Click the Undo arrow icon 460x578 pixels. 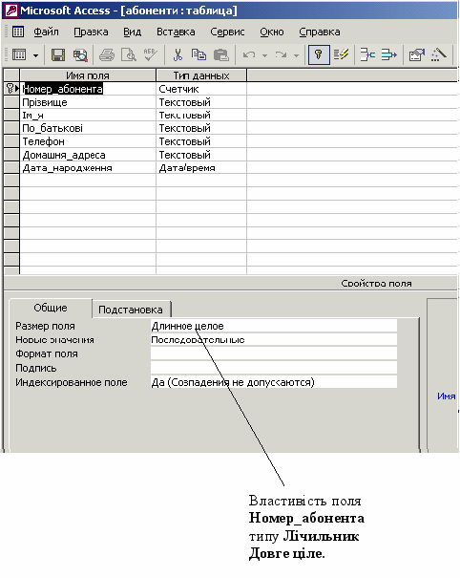point(249,54)
